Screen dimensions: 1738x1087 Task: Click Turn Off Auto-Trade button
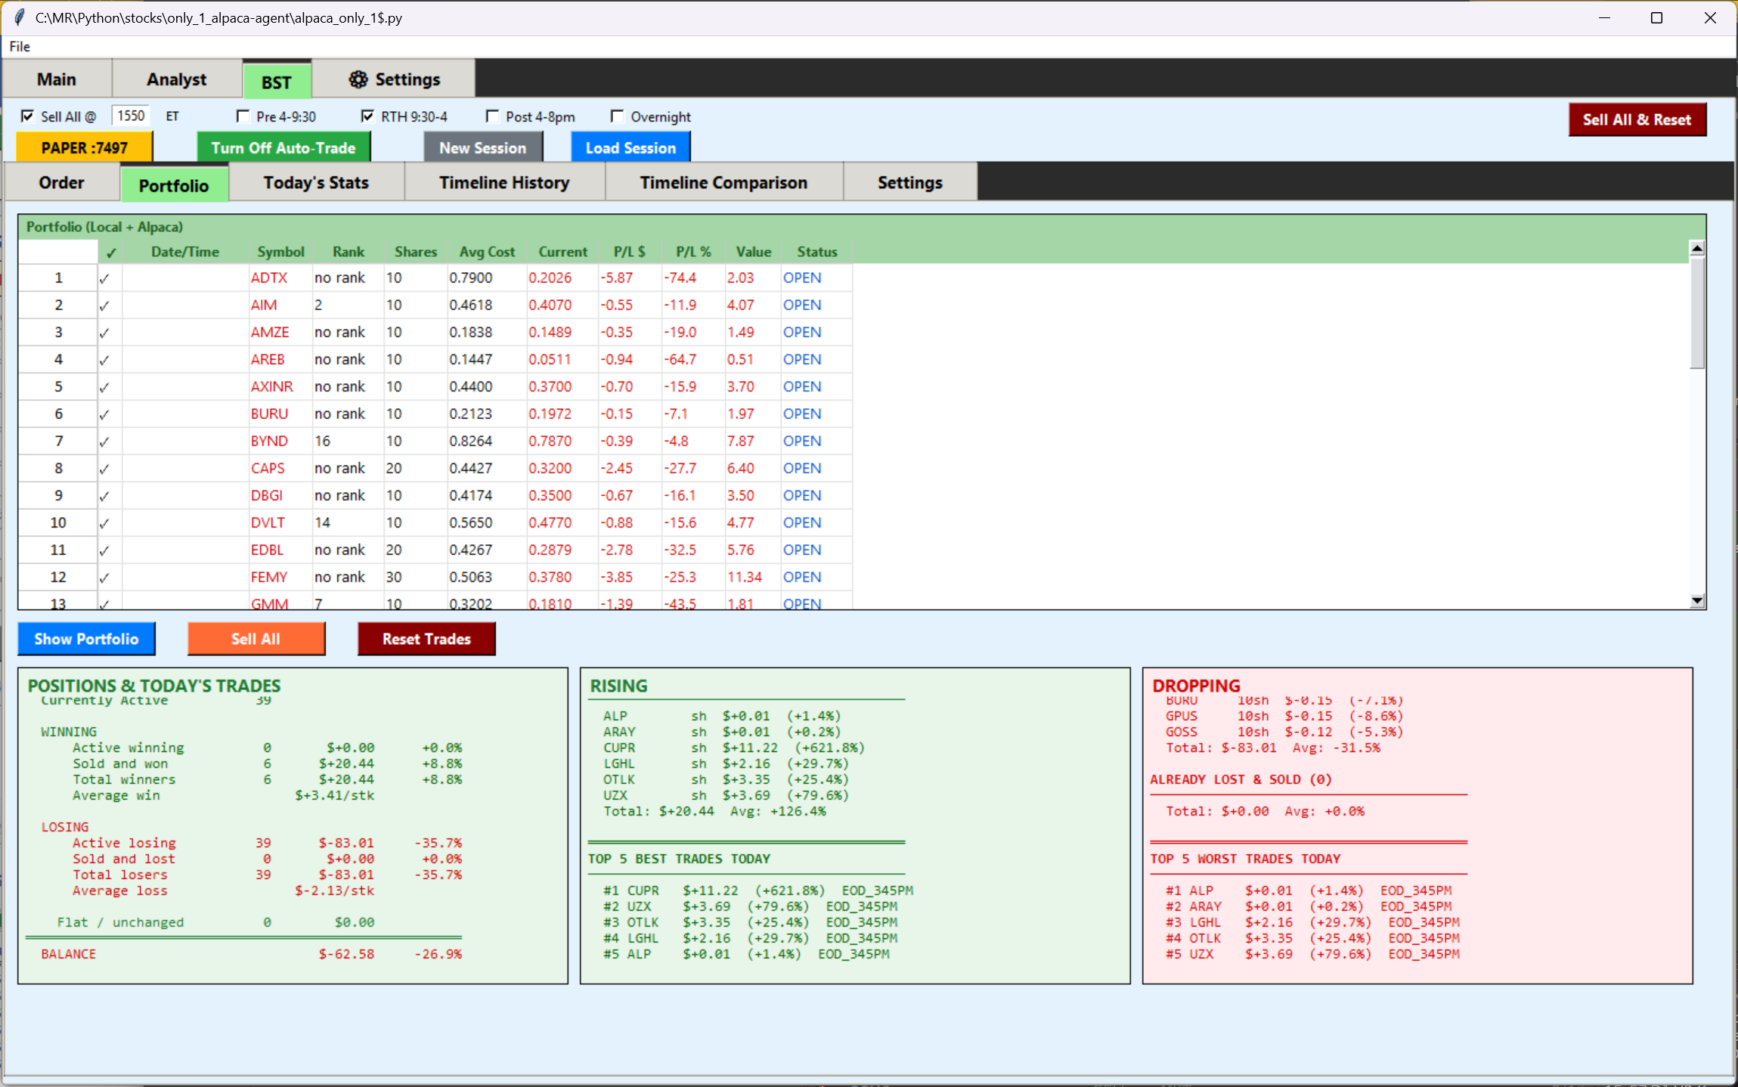pos(283,148)
